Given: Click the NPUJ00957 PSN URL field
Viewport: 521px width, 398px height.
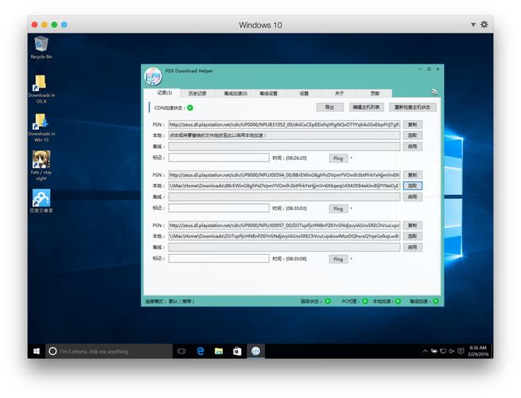Looking at the screenshot, I should point(285,225).
